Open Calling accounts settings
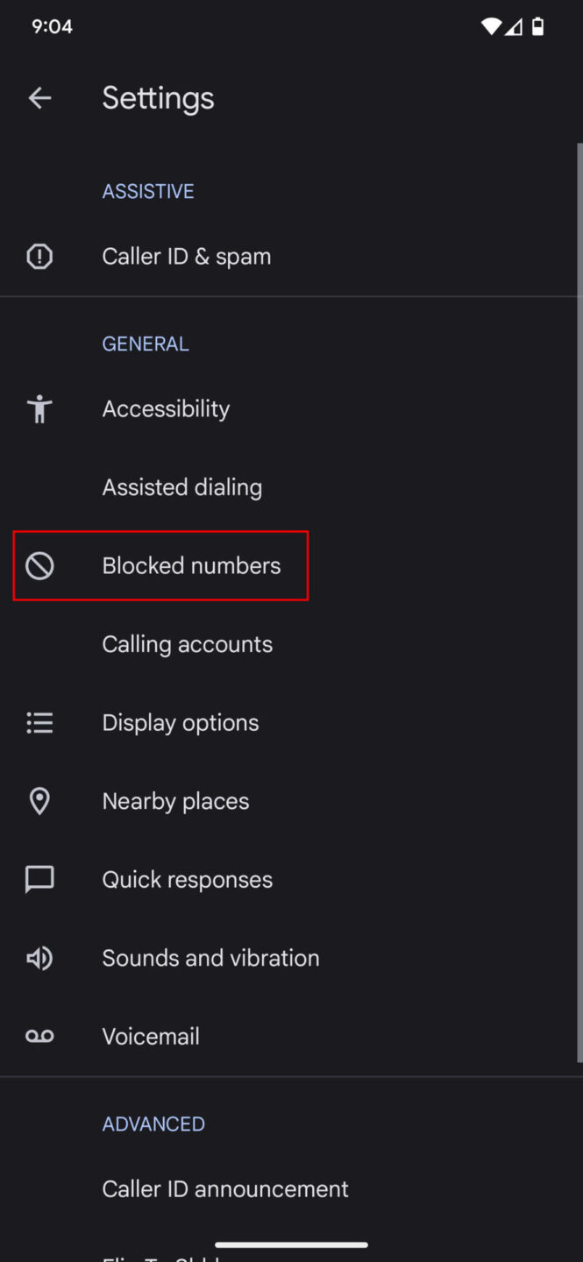The image size is (583, 1262). coord(187,644)
